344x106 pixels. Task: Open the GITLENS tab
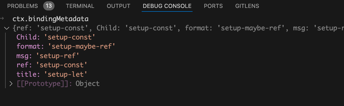(x=247, y=6)
